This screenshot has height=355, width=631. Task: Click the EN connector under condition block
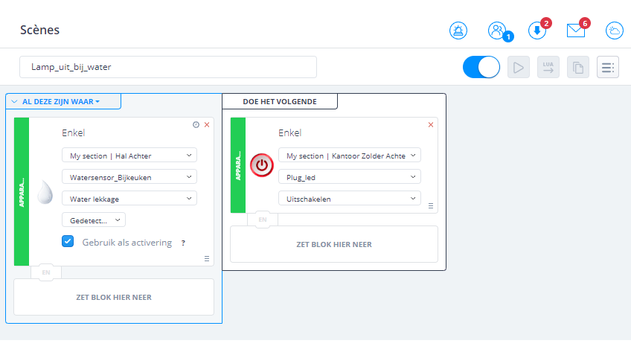[46, 272]
